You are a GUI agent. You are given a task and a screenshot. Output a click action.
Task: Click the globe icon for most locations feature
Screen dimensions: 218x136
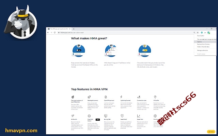[73, 97]
